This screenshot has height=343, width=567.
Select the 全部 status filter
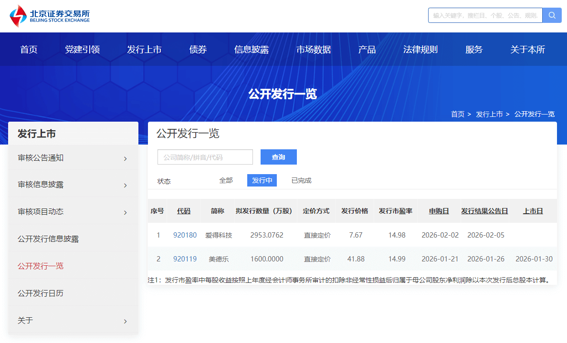coord(226,180)
